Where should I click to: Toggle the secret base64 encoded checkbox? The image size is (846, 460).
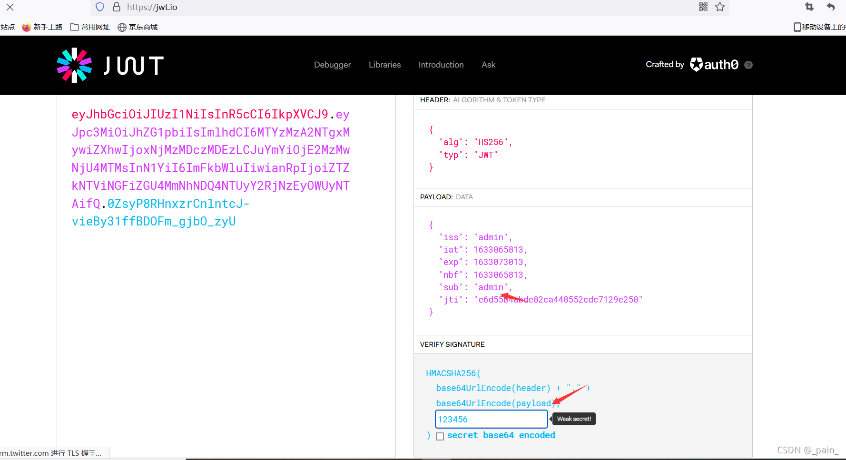440,436
